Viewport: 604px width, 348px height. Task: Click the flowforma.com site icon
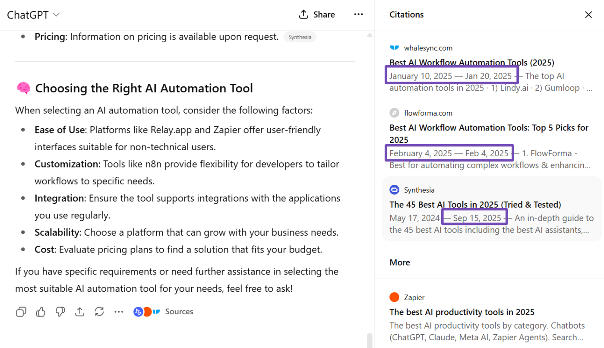[x=394, y=113]
